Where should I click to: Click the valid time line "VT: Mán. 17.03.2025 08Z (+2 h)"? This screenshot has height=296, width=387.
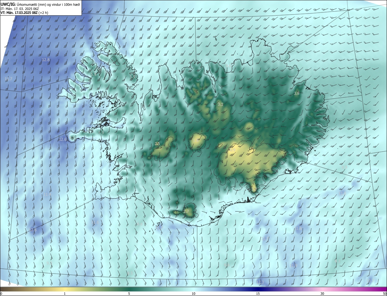click(24, 13)
